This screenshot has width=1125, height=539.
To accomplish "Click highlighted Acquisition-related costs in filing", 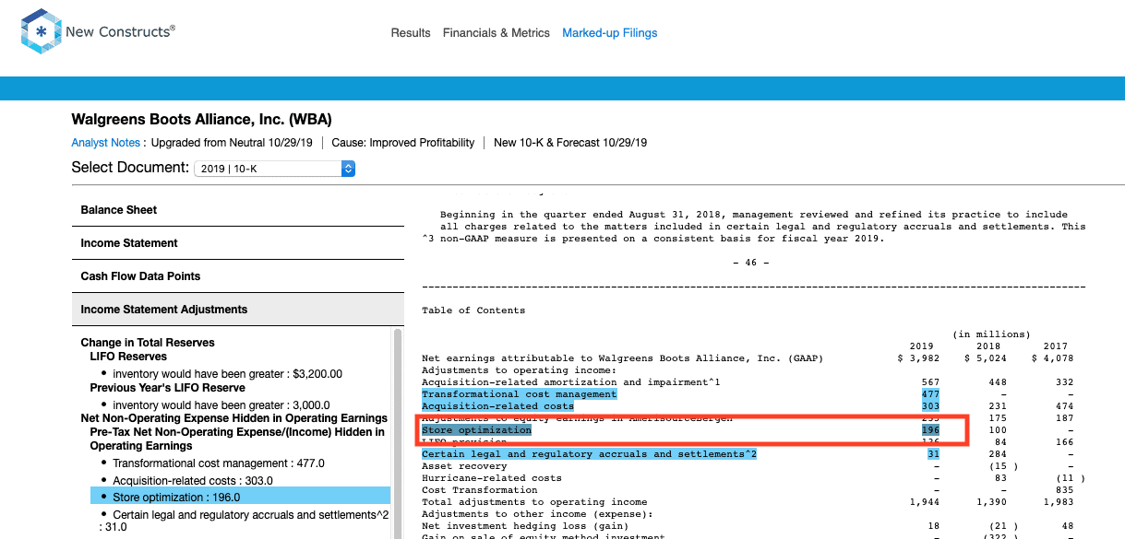I will click(497, 406).
